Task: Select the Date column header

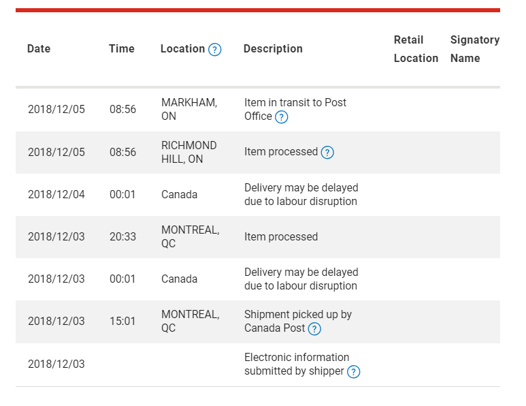Action: 39,48
